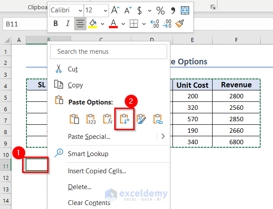Click the cell containing 190
Viewport: 273px width, 209px height.
[192, 131]
